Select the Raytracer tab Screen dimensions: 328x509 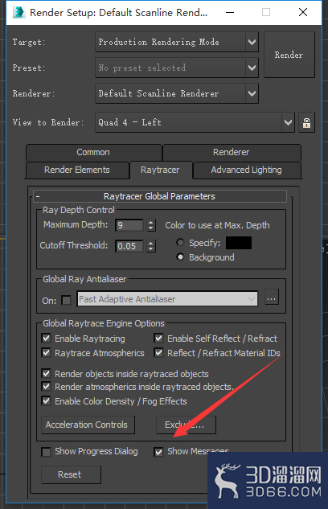(160, 170)
